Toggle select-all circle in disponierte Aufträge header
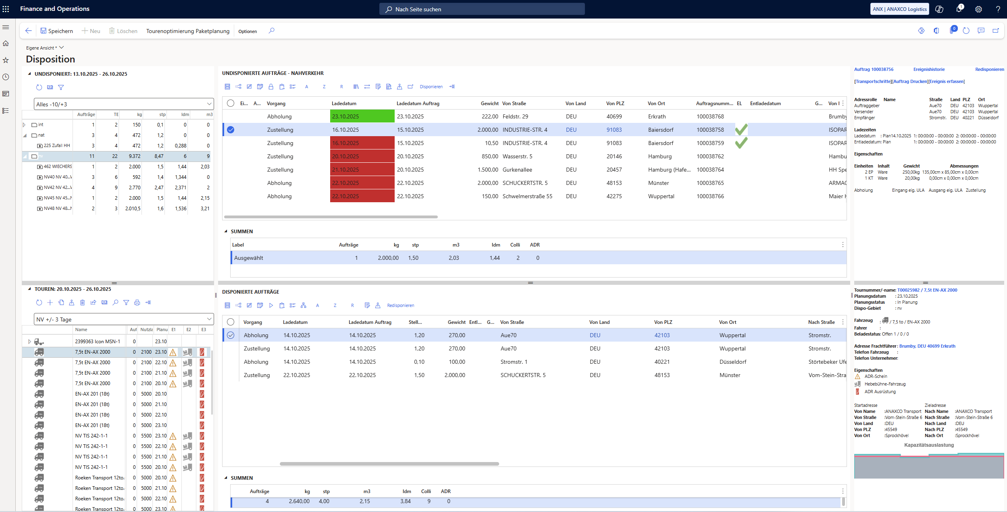The width and height of the screenshot is (1007, 512). [231, 322]
